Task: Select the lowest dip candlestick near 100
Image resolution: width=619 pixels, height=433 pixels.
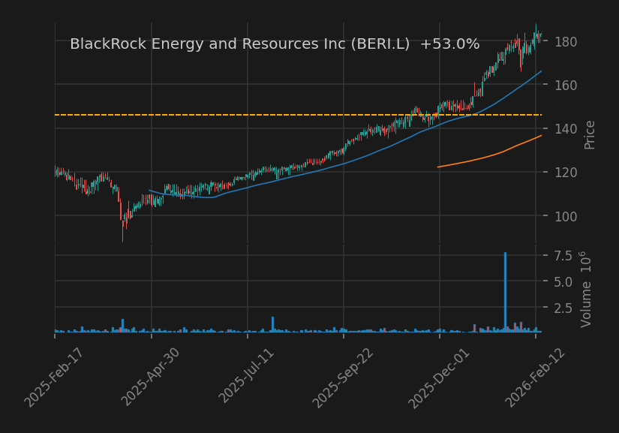Action: (x=124, y=225)
